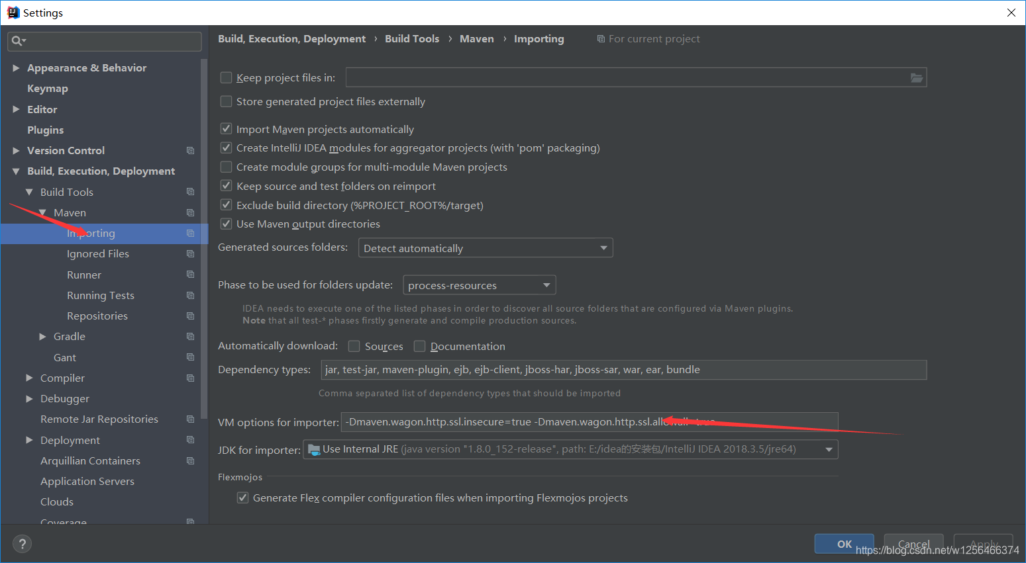The height and width of the screenshot is (563, 1026).
Task: Click project-level icon beside Deployment
Action: coord(190,440)
